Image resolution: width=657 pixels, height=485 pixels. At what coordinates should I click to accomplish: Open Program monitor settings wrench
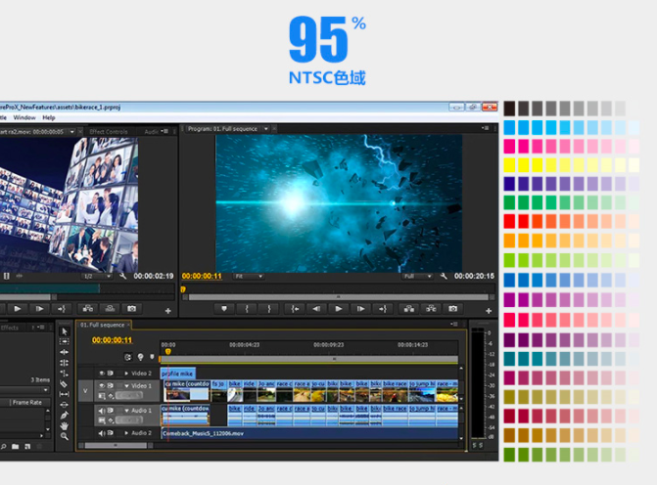point(444,277)
